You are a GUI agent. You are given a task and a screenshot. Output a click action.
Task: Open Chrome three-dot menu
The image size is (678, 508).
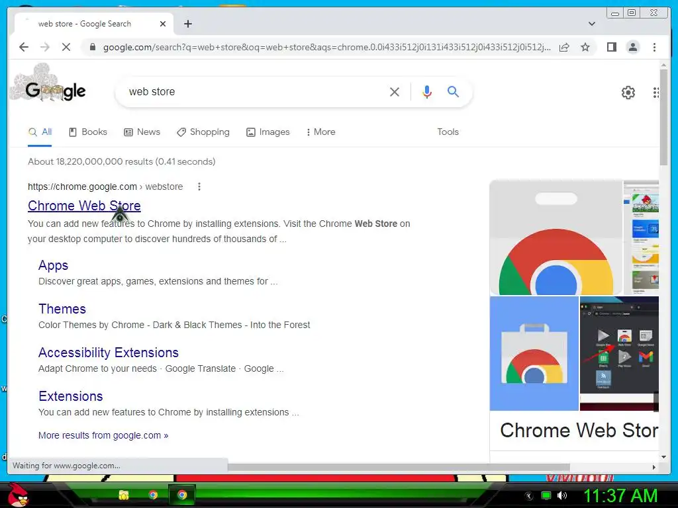(654, 47)
